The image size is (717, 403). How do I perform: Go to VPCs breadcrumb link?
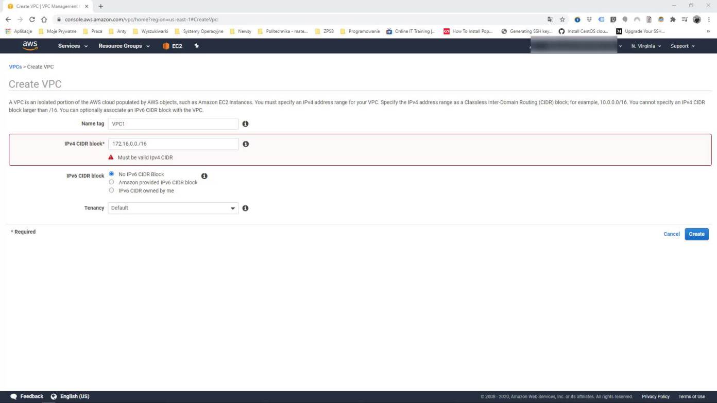tap(15, 67)
